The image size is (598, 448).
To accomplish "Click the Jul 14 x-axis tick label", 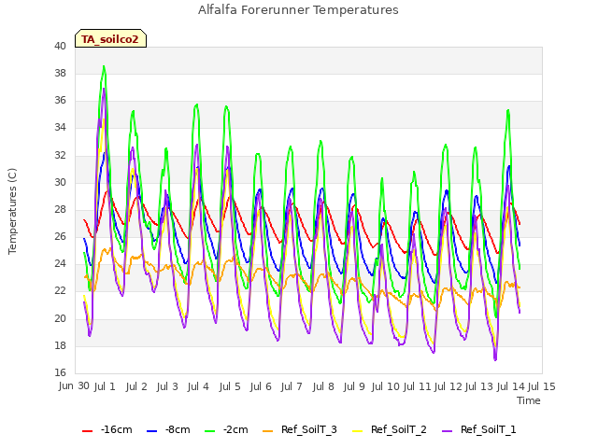I will point(511,386).
